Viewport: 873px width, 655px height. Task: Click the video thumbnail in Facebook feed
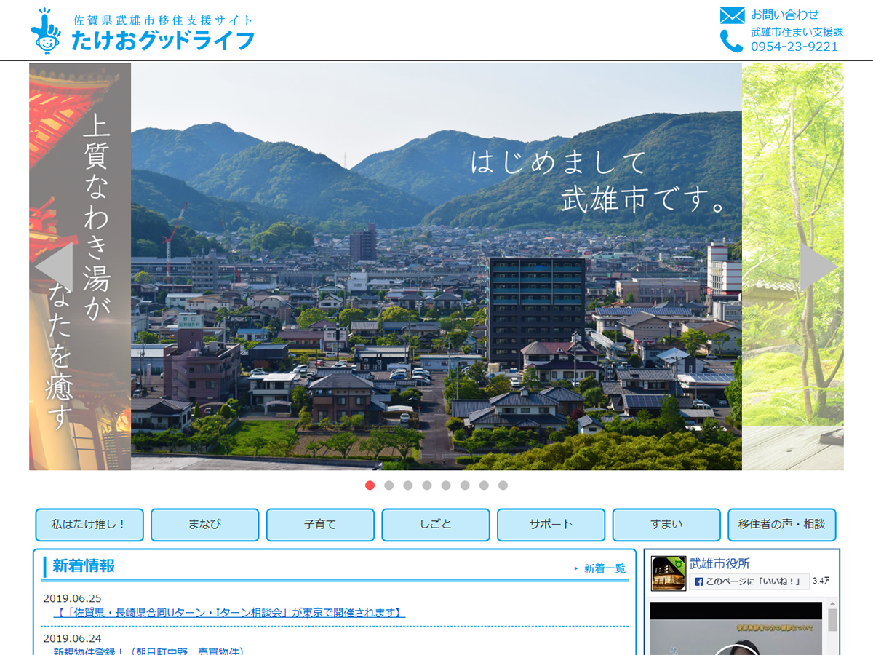pos(736,630)
